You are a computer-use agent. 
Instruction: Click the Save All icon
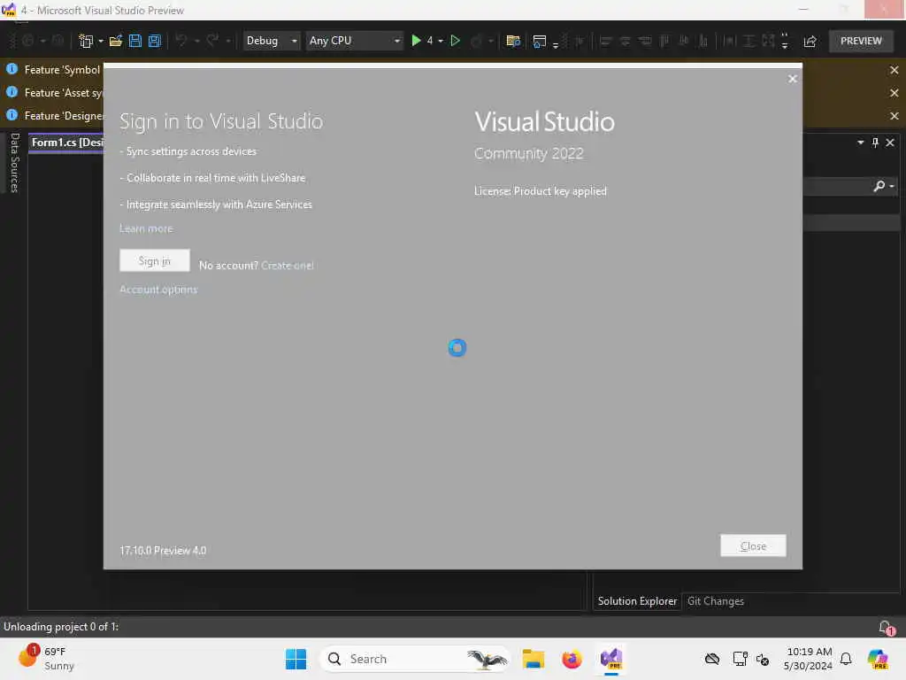154,41
